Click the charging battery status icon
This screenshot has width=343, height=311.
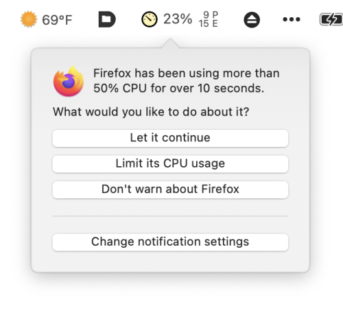coord(331,19)
